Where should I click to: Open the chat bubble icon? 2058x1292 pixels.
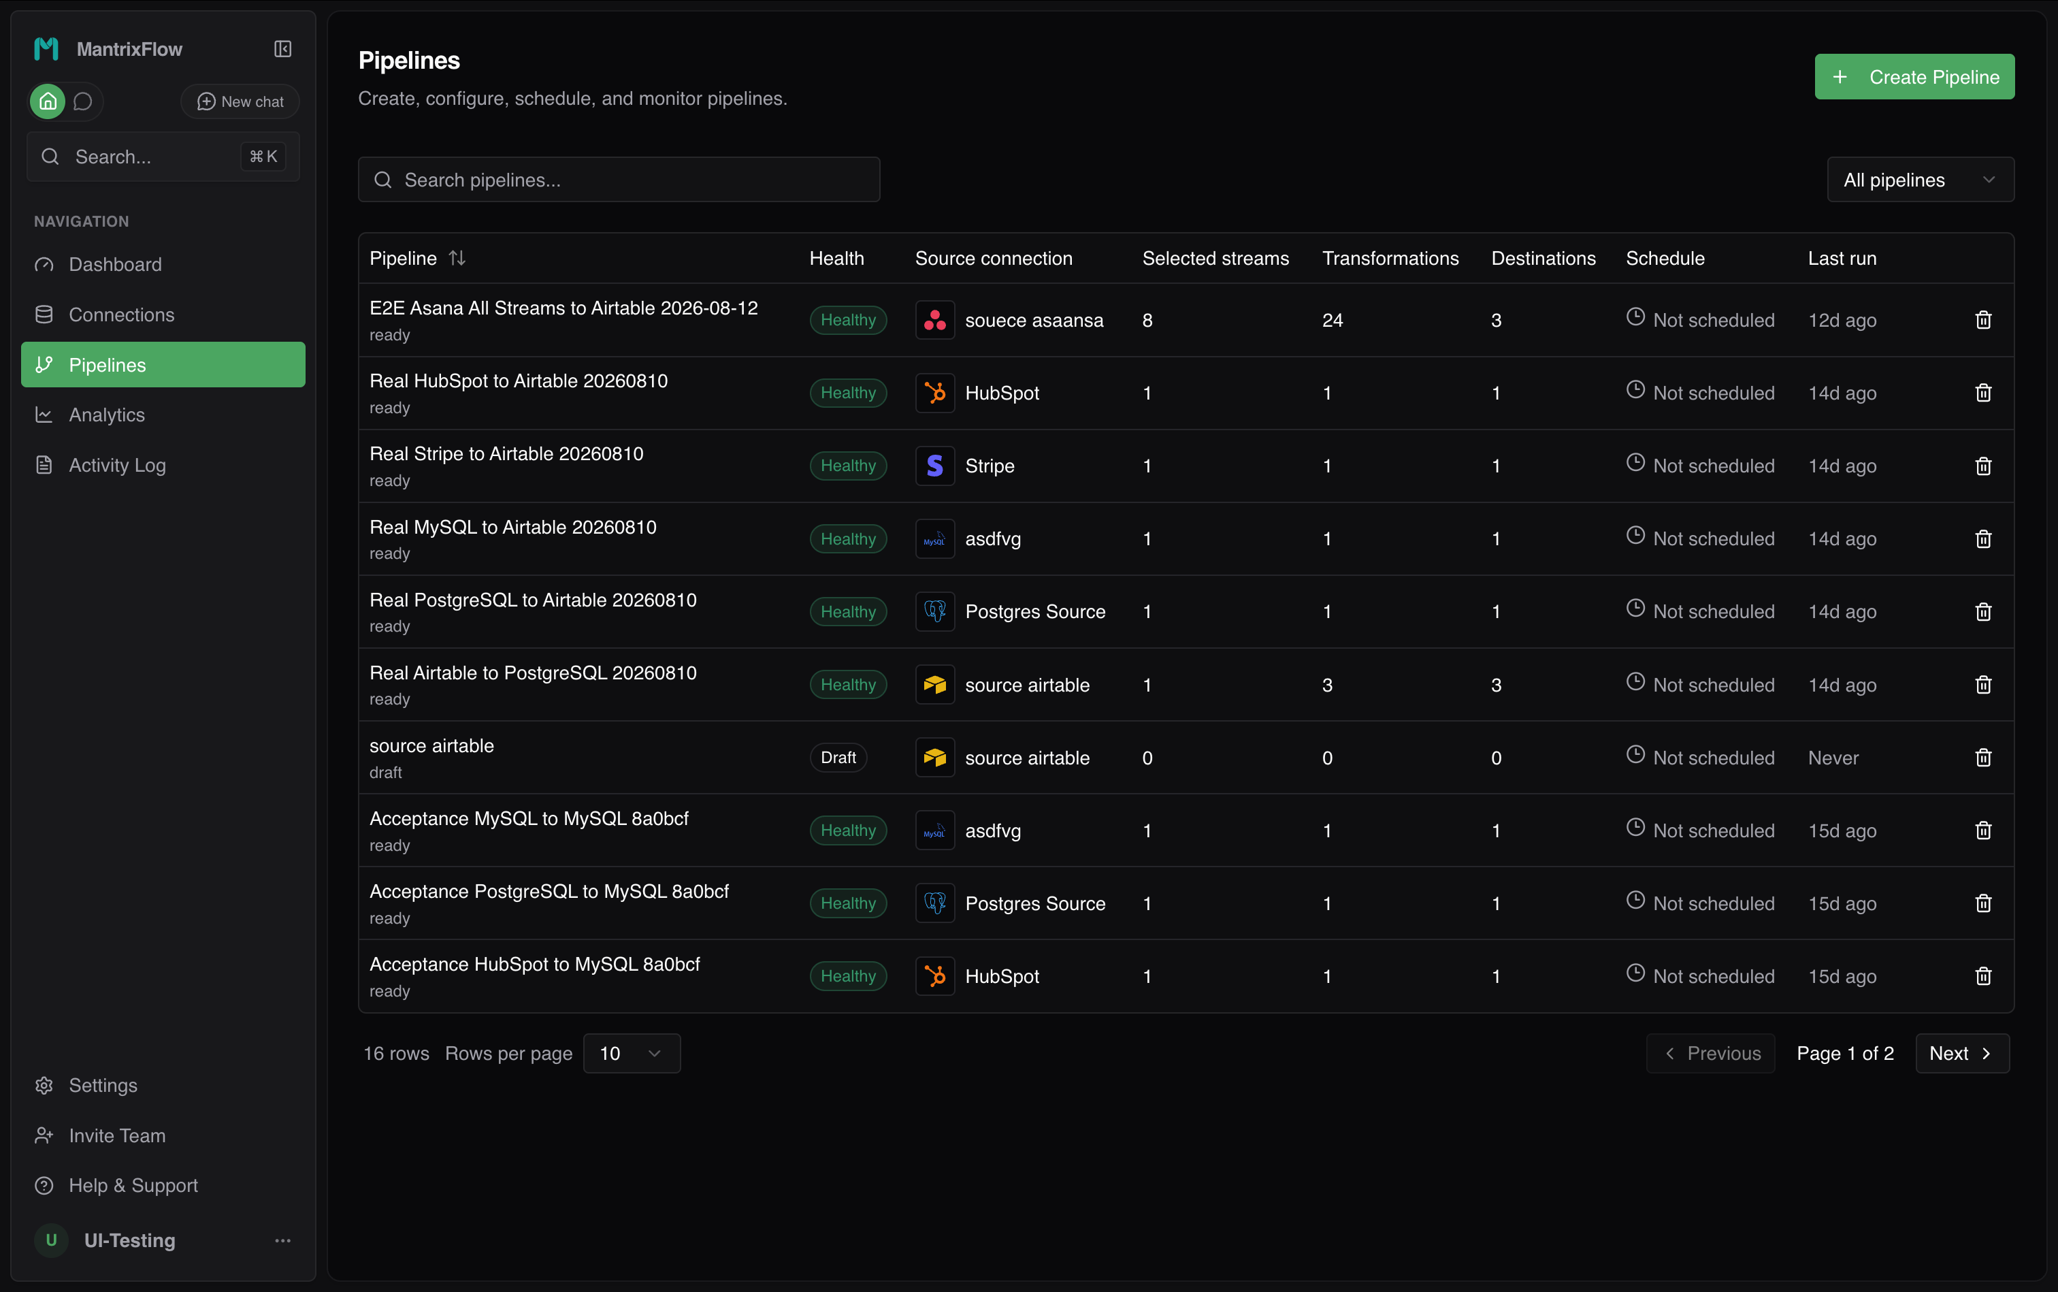(83, 101)
